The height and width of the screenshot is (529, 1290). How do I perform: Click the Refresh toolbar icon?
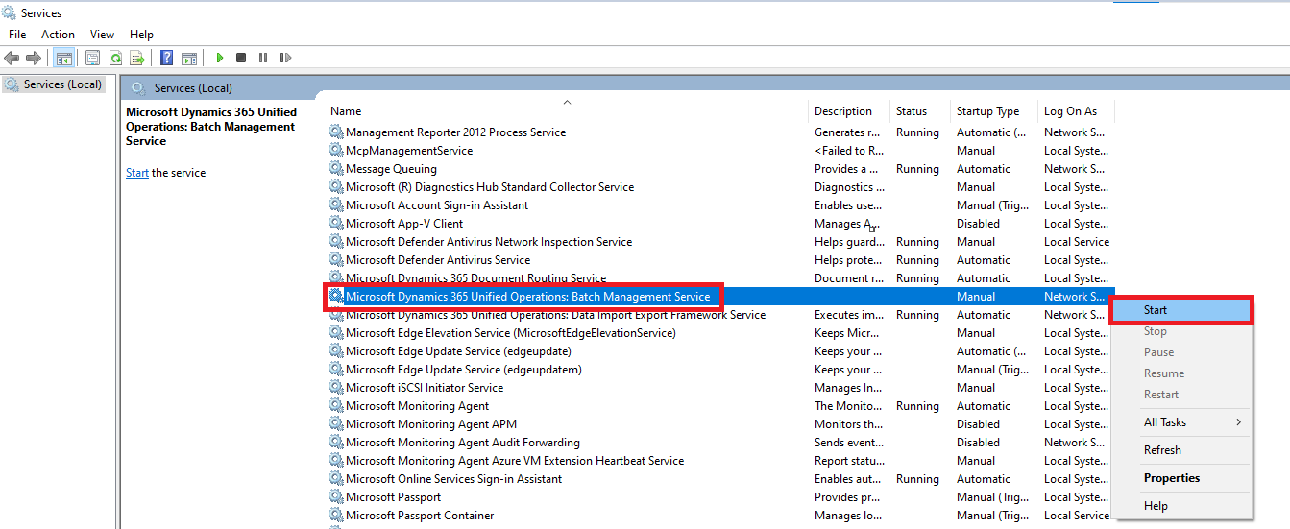pyautogui.click(x=115, y=59)
